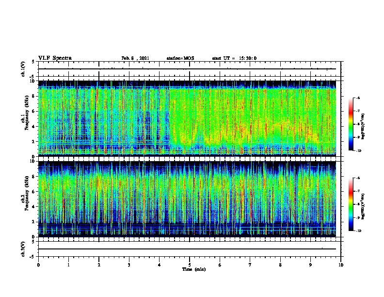Click the -6 label on ch.1 color bar

coord(358,98)
